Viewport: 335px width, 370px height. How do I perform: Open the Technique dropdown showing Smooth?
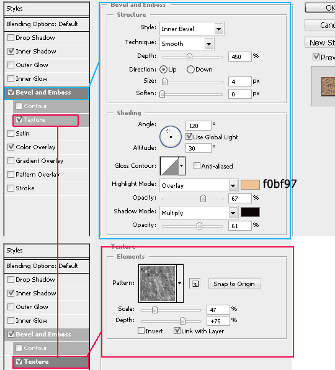coord(187,44)
